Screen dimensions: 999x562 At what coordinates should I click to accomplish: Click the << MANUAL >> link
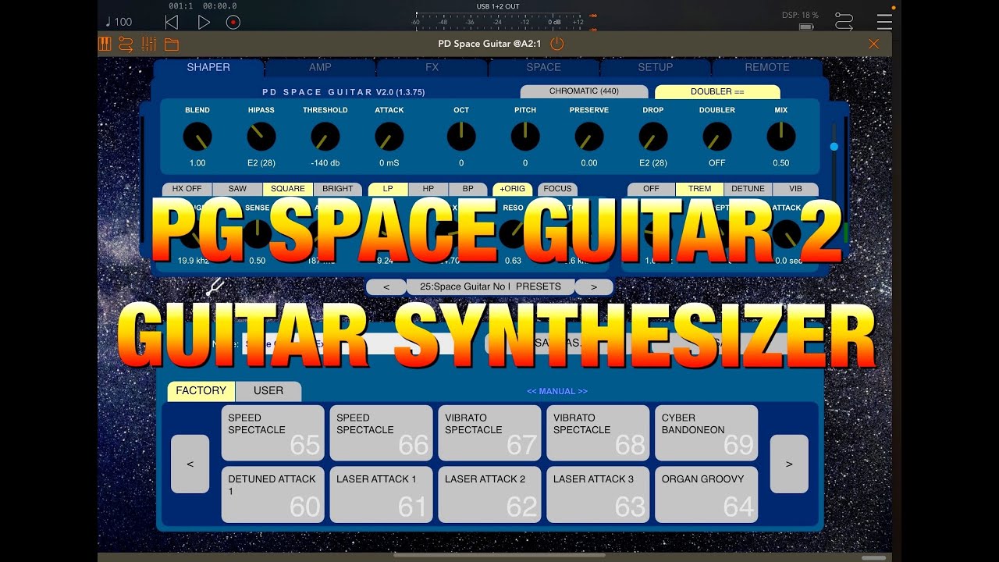(557, 391)
